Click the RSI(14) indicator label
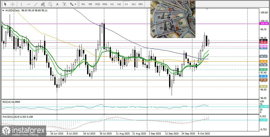The width and height of the screenshot is (270, 137). [x=7, y=102]
